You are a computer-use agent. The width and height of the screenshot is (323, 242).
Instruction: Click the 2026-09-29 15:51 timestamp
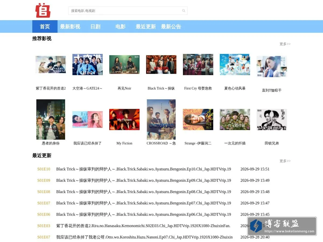[x=255, y=169]
